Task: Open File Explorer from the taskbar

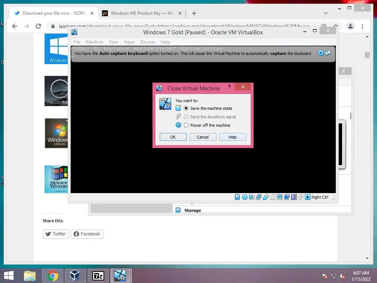Action: pyautogui.click(x=30, y=276)
